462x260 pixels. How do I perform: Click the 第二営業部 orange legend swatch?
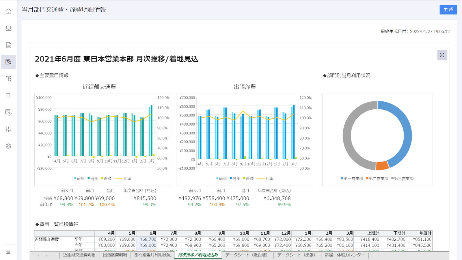pos(367,179)
